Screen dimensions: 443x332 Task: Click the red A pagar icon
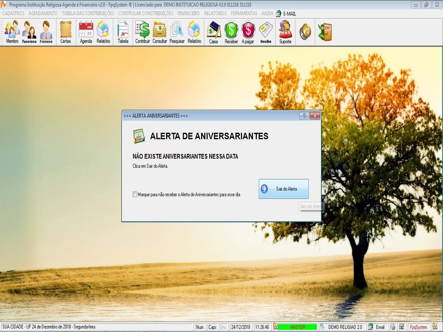coord(248,32)
